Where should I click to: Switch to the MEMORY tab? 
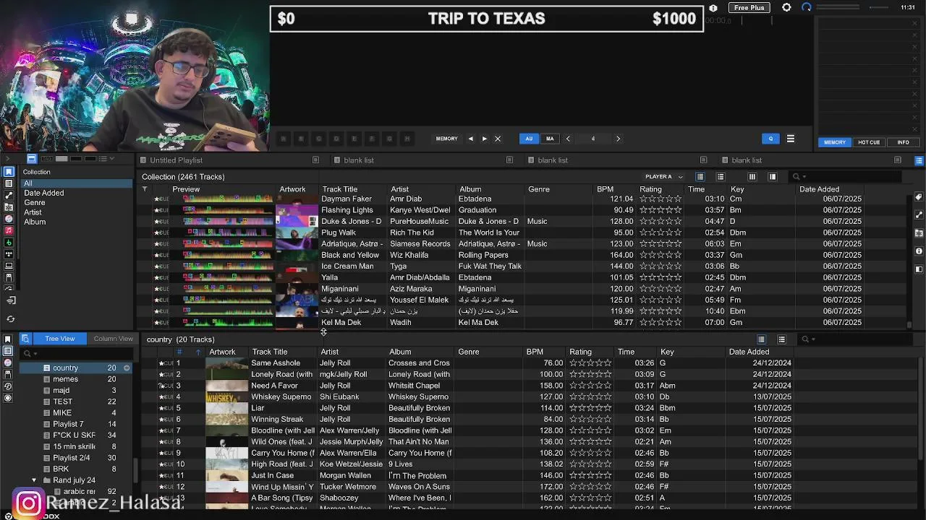tap(834, 142)
